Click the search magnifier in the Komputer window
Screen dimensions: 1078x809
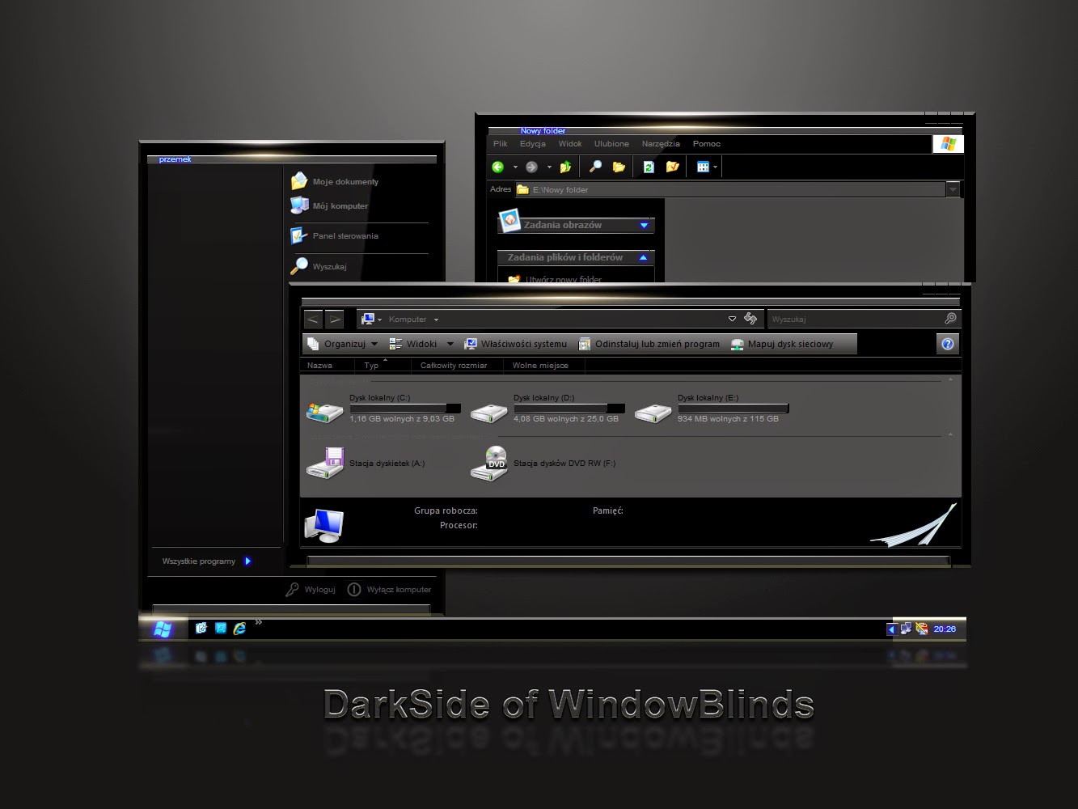(x=950, y=319)
